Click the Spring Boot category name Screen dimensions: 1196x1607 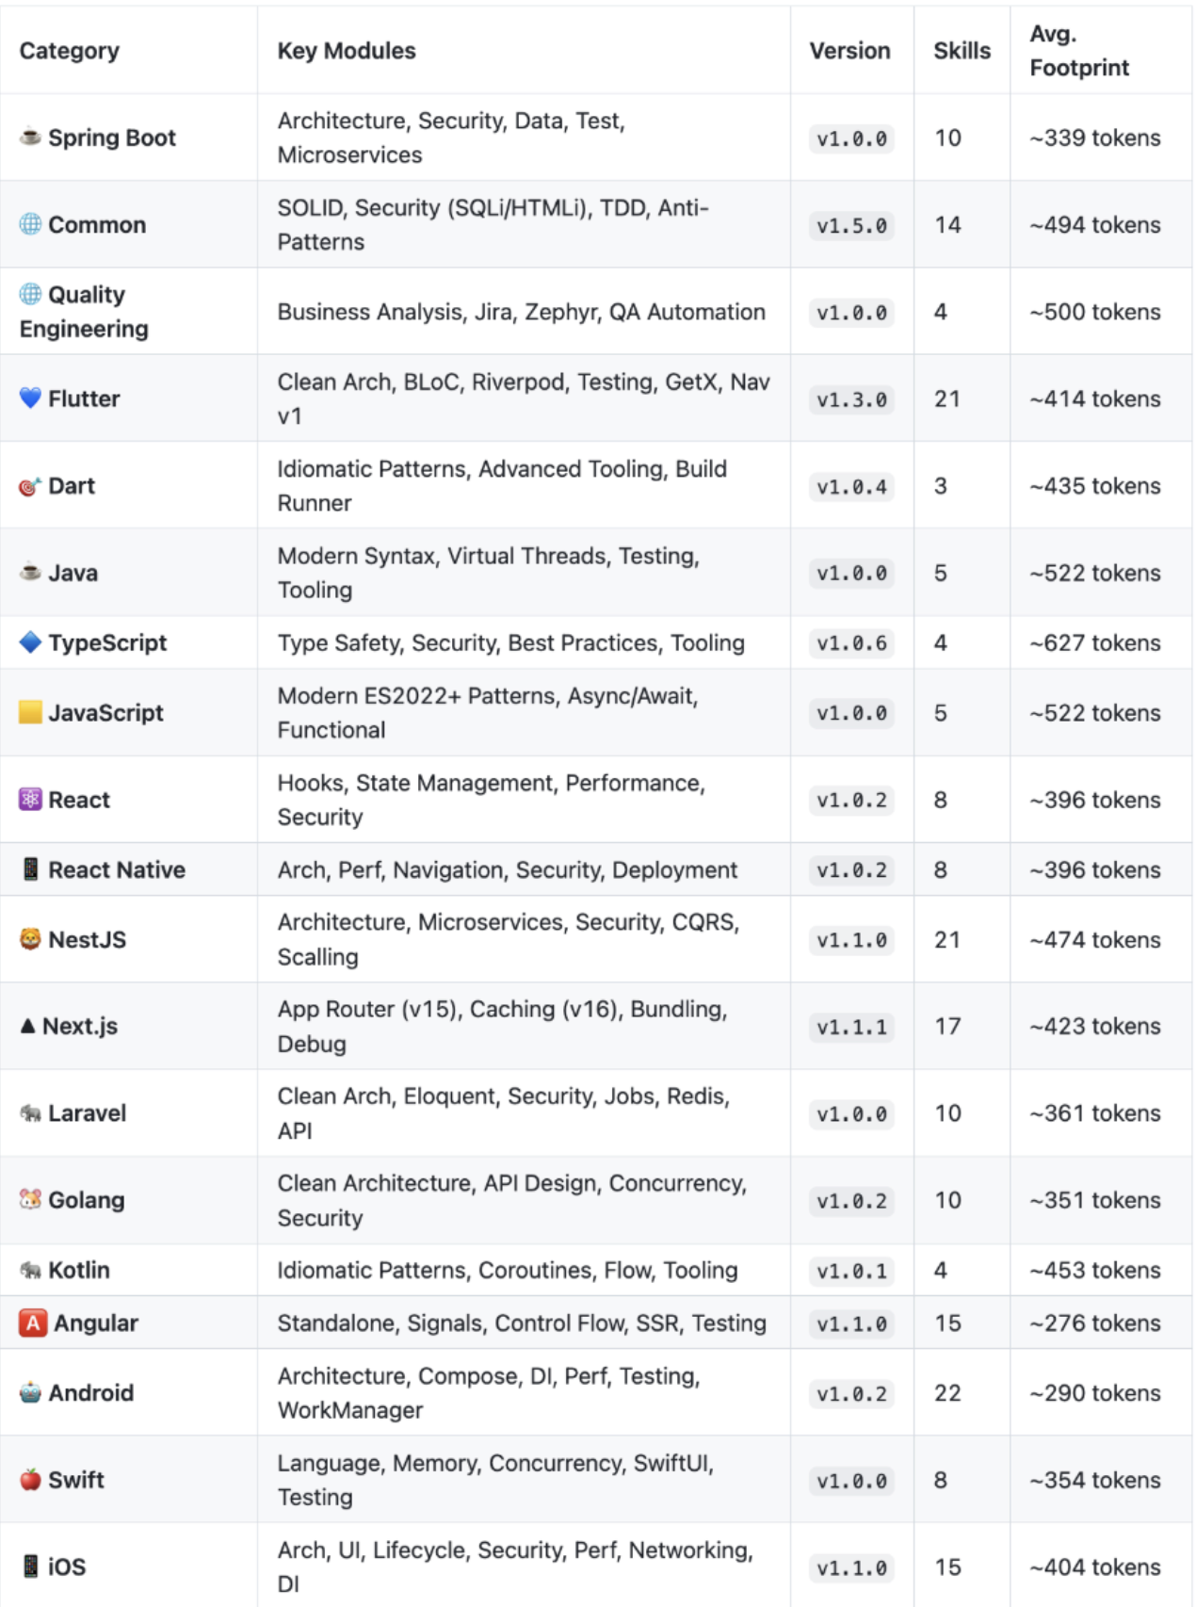coord(112,138)
